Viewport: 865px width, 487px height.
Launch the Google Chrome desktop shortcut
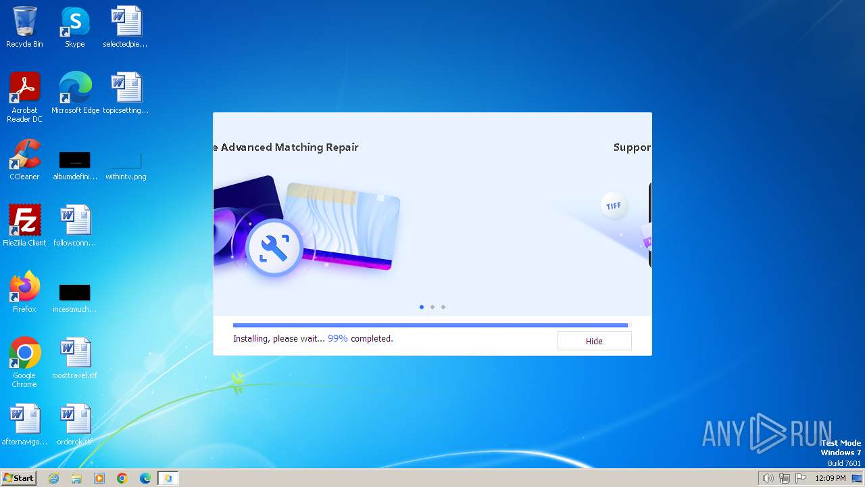pos(24,363)
